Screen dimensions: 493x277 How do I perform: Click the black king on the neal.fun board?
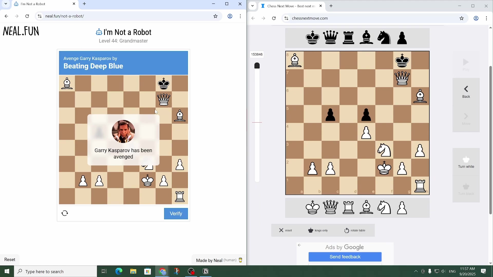point(164,83)
